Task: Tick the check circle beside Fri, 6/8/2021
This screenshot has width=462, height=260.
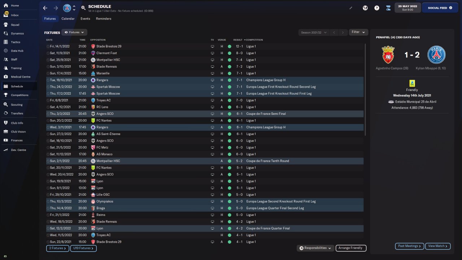Action: [x=48, y=100]
